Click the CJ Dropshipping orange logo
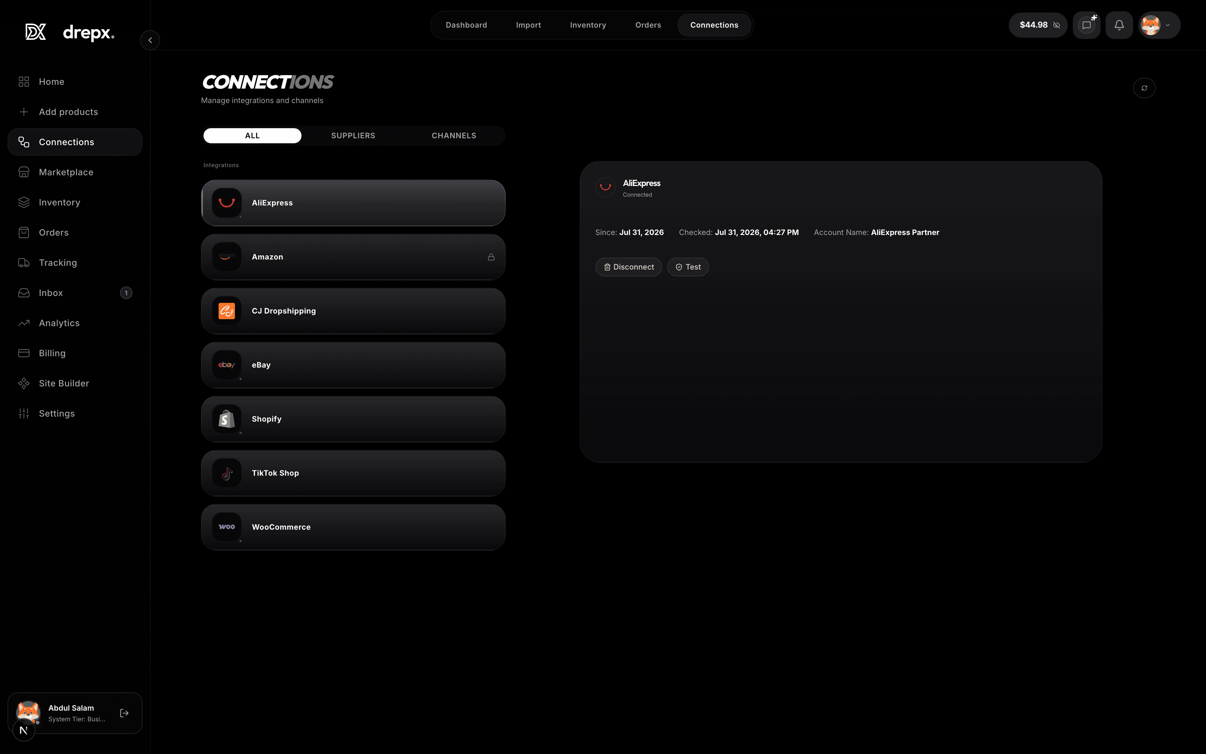The height and width of the screenshot is (754, 1206). click(227, 311)
